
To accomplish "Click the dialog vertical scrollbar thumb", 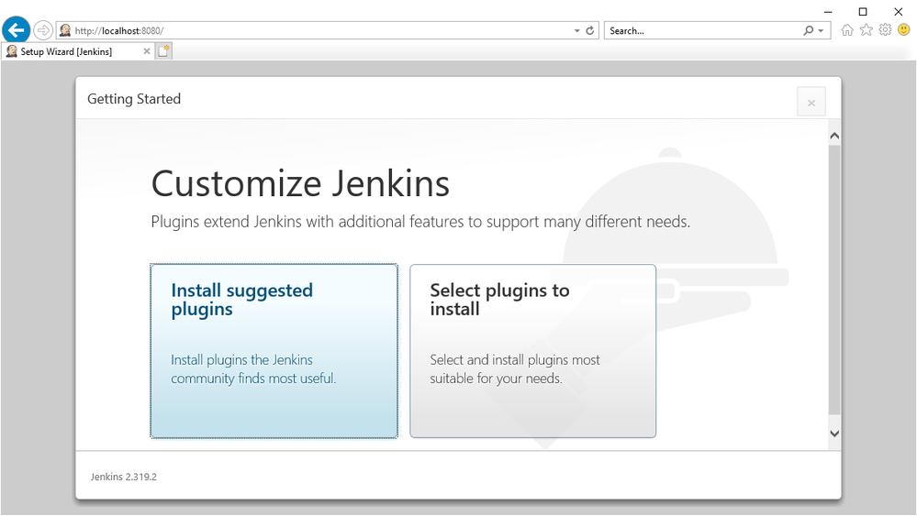I will [x=834, y=280].
